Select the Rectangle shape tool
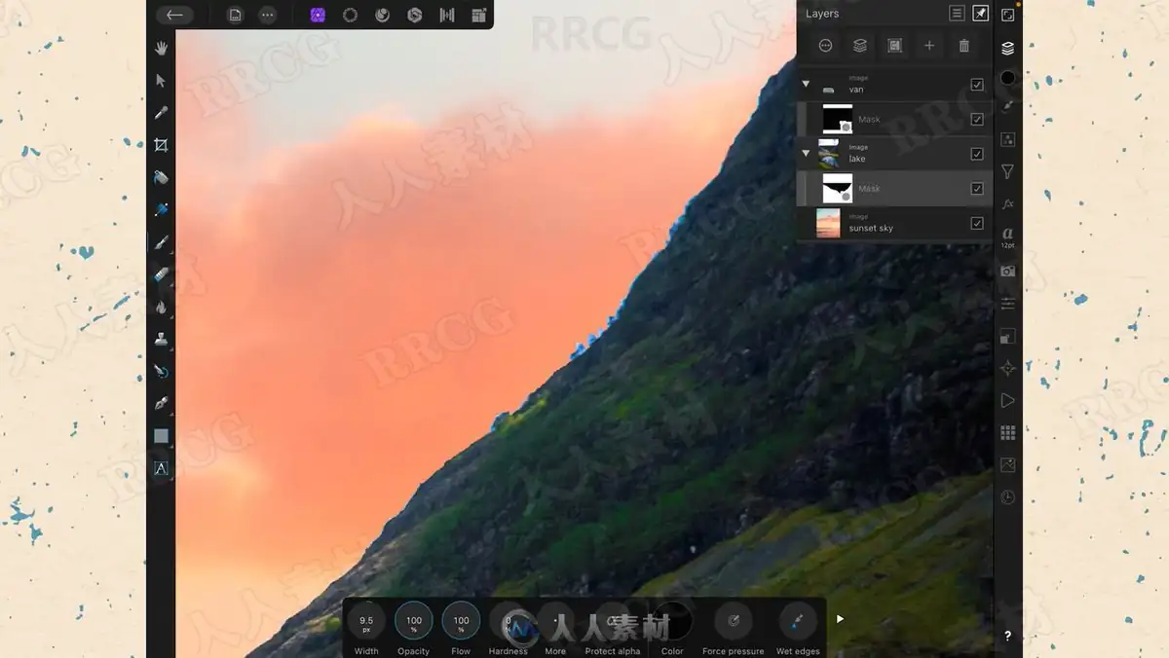The height and width of the screenshot is (658, 1169). tap(161, 436)
